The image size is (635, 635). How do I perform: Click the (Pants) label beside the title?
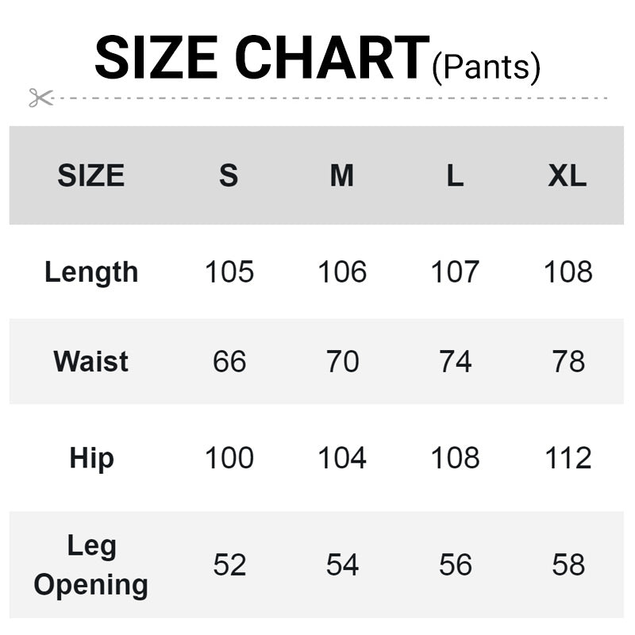click(x=487, y=67)
